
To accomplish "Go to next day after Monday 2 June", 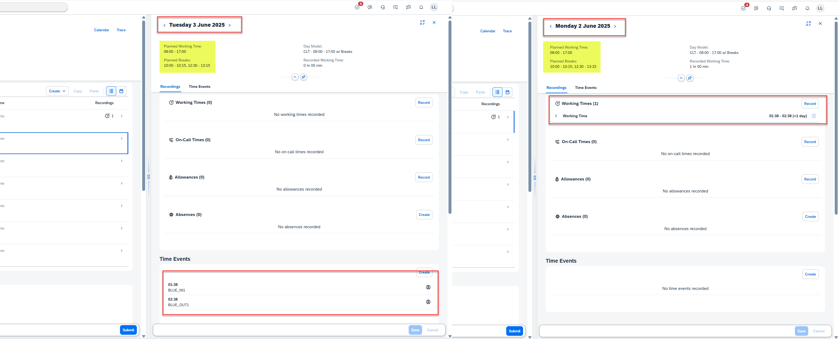I will click(x=615, y=26).
